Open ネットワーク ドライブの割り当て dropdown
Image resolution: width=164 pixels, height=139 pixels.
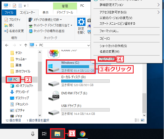click(50, 25)
